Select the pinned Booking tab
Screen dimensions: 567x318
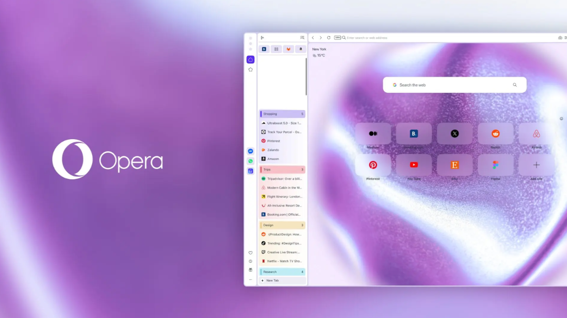264,49
